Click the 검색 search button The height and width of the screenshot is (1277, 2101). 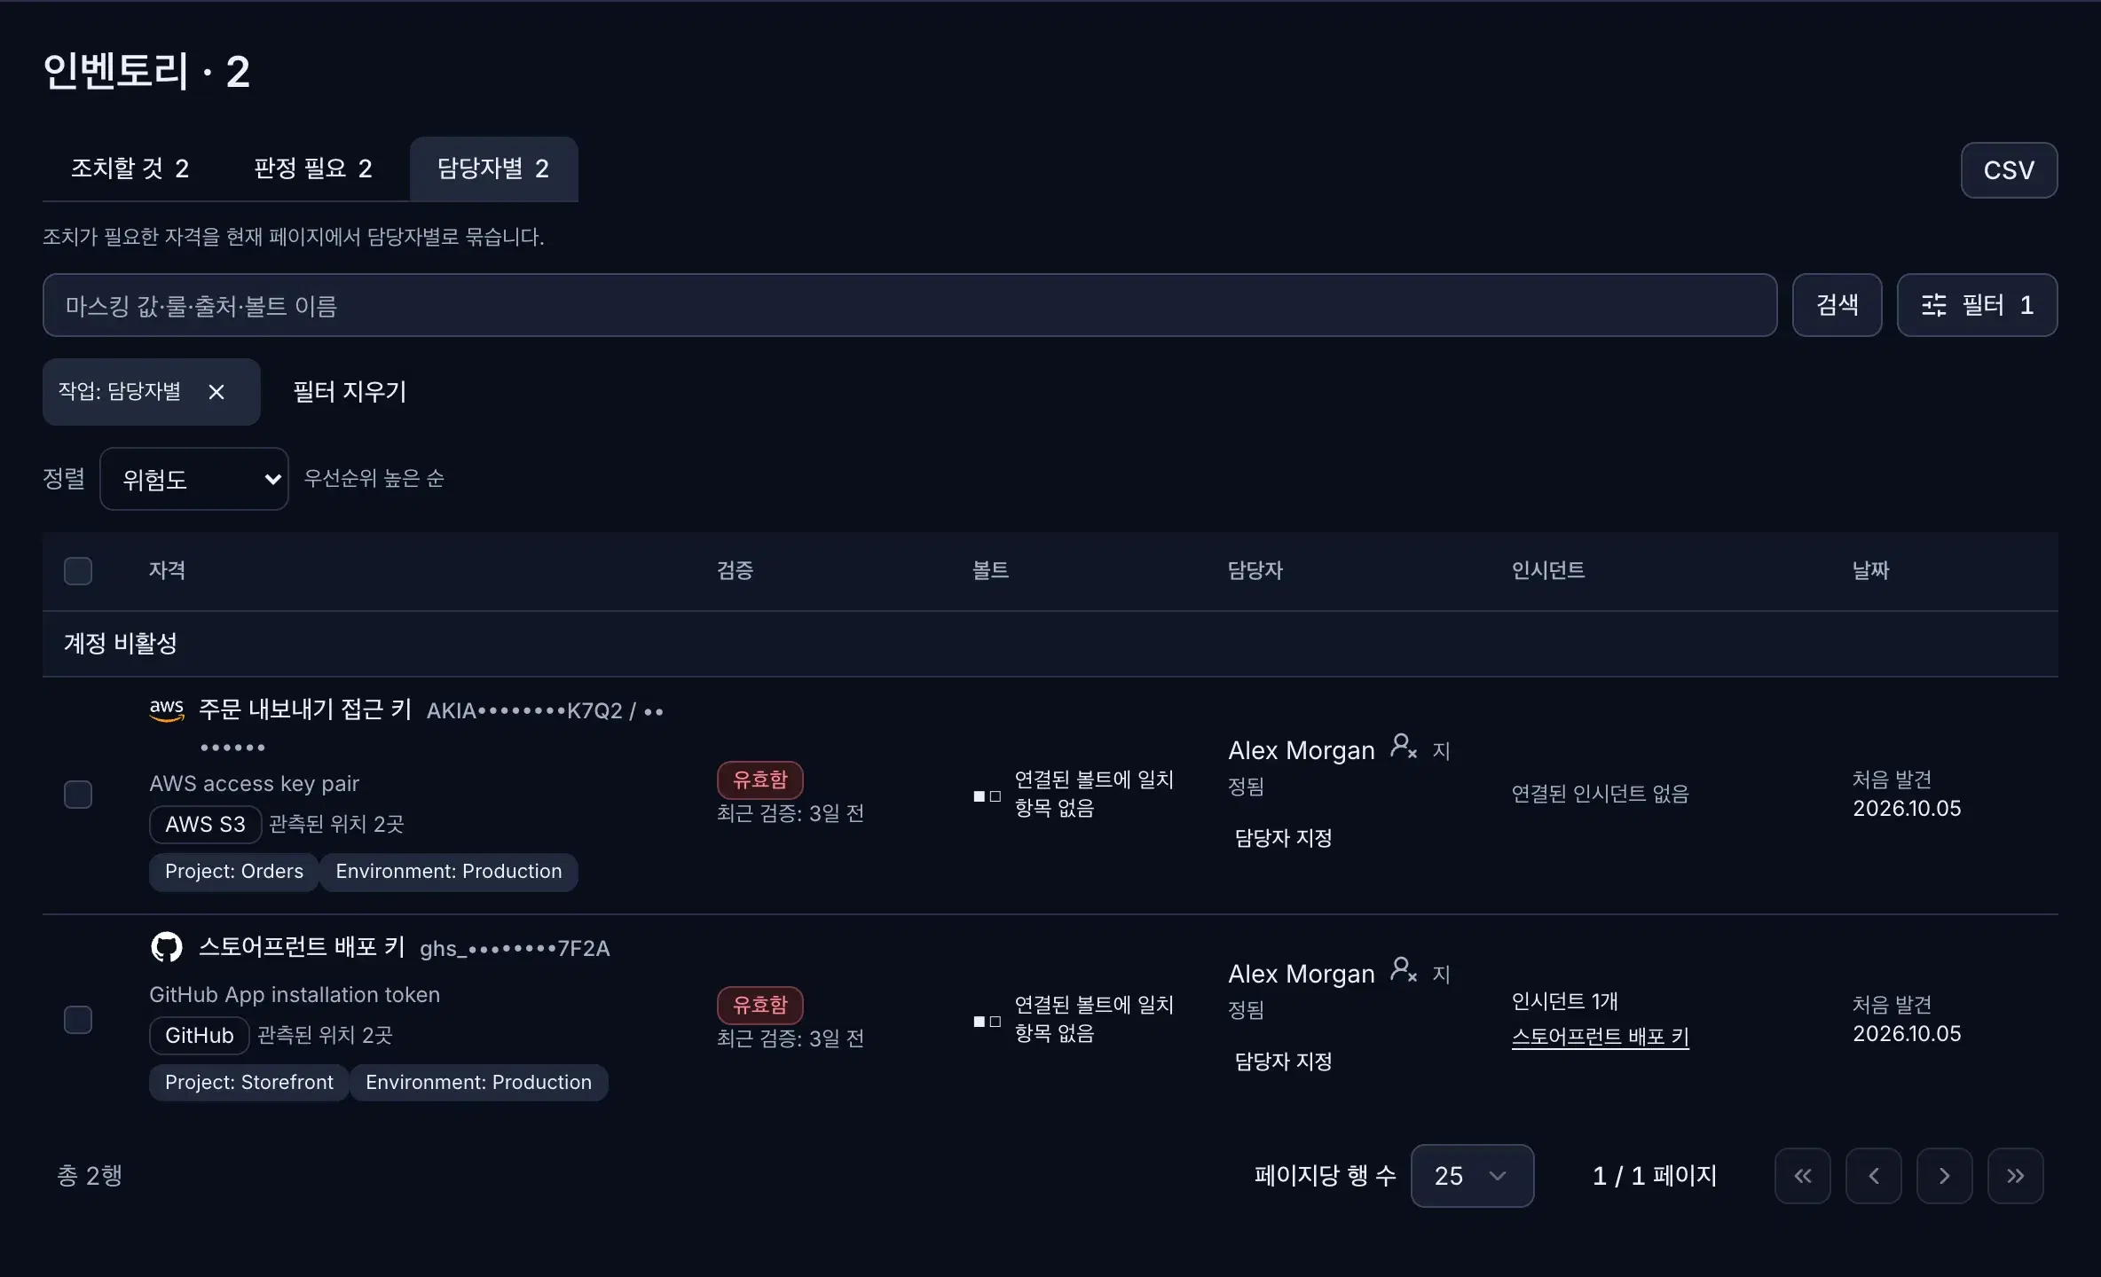click(x=1837, y=305)
